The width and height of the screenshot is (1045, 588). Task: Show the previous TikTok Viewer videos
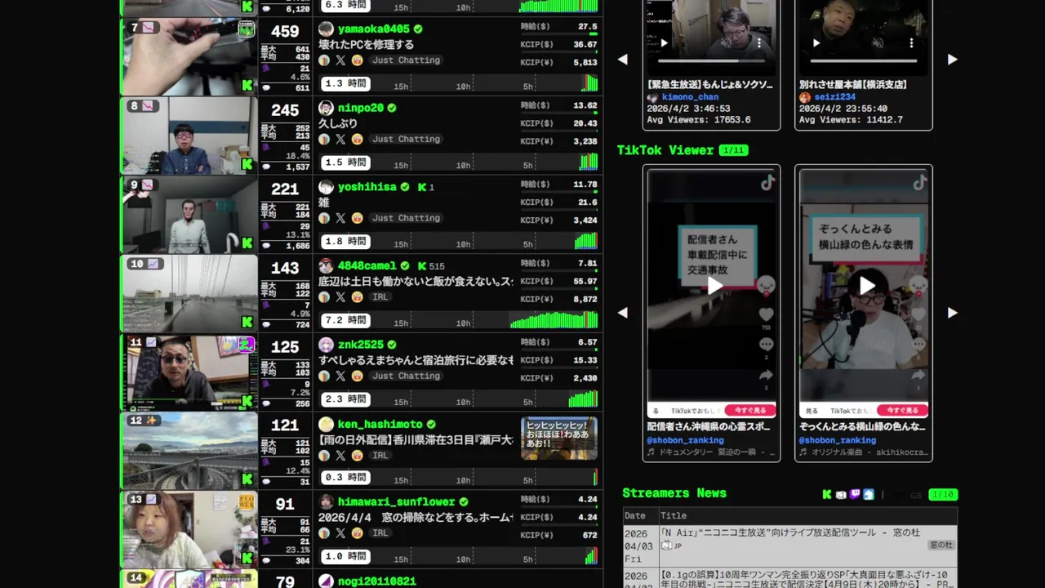pos(623,313)
